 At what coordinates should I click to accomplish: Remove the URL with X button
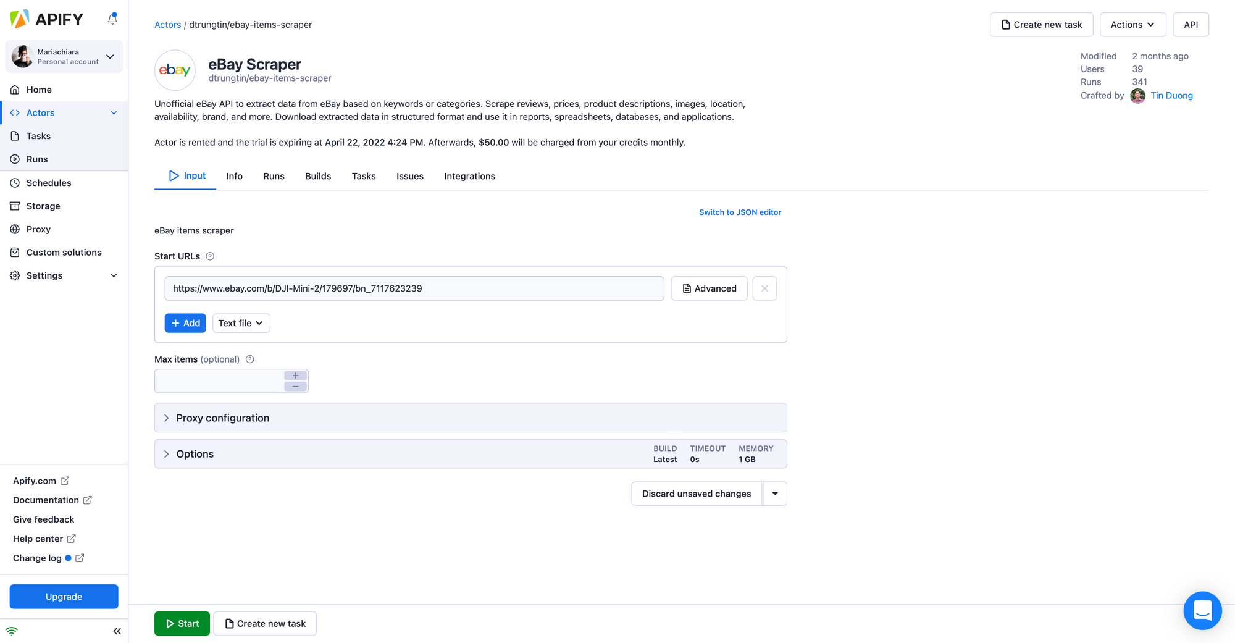tap(764, 288)
